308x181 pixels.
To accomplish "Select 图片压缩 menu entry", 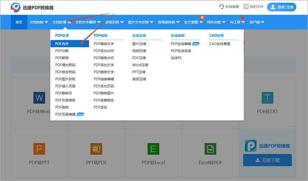I will click(x=139, y=44).
